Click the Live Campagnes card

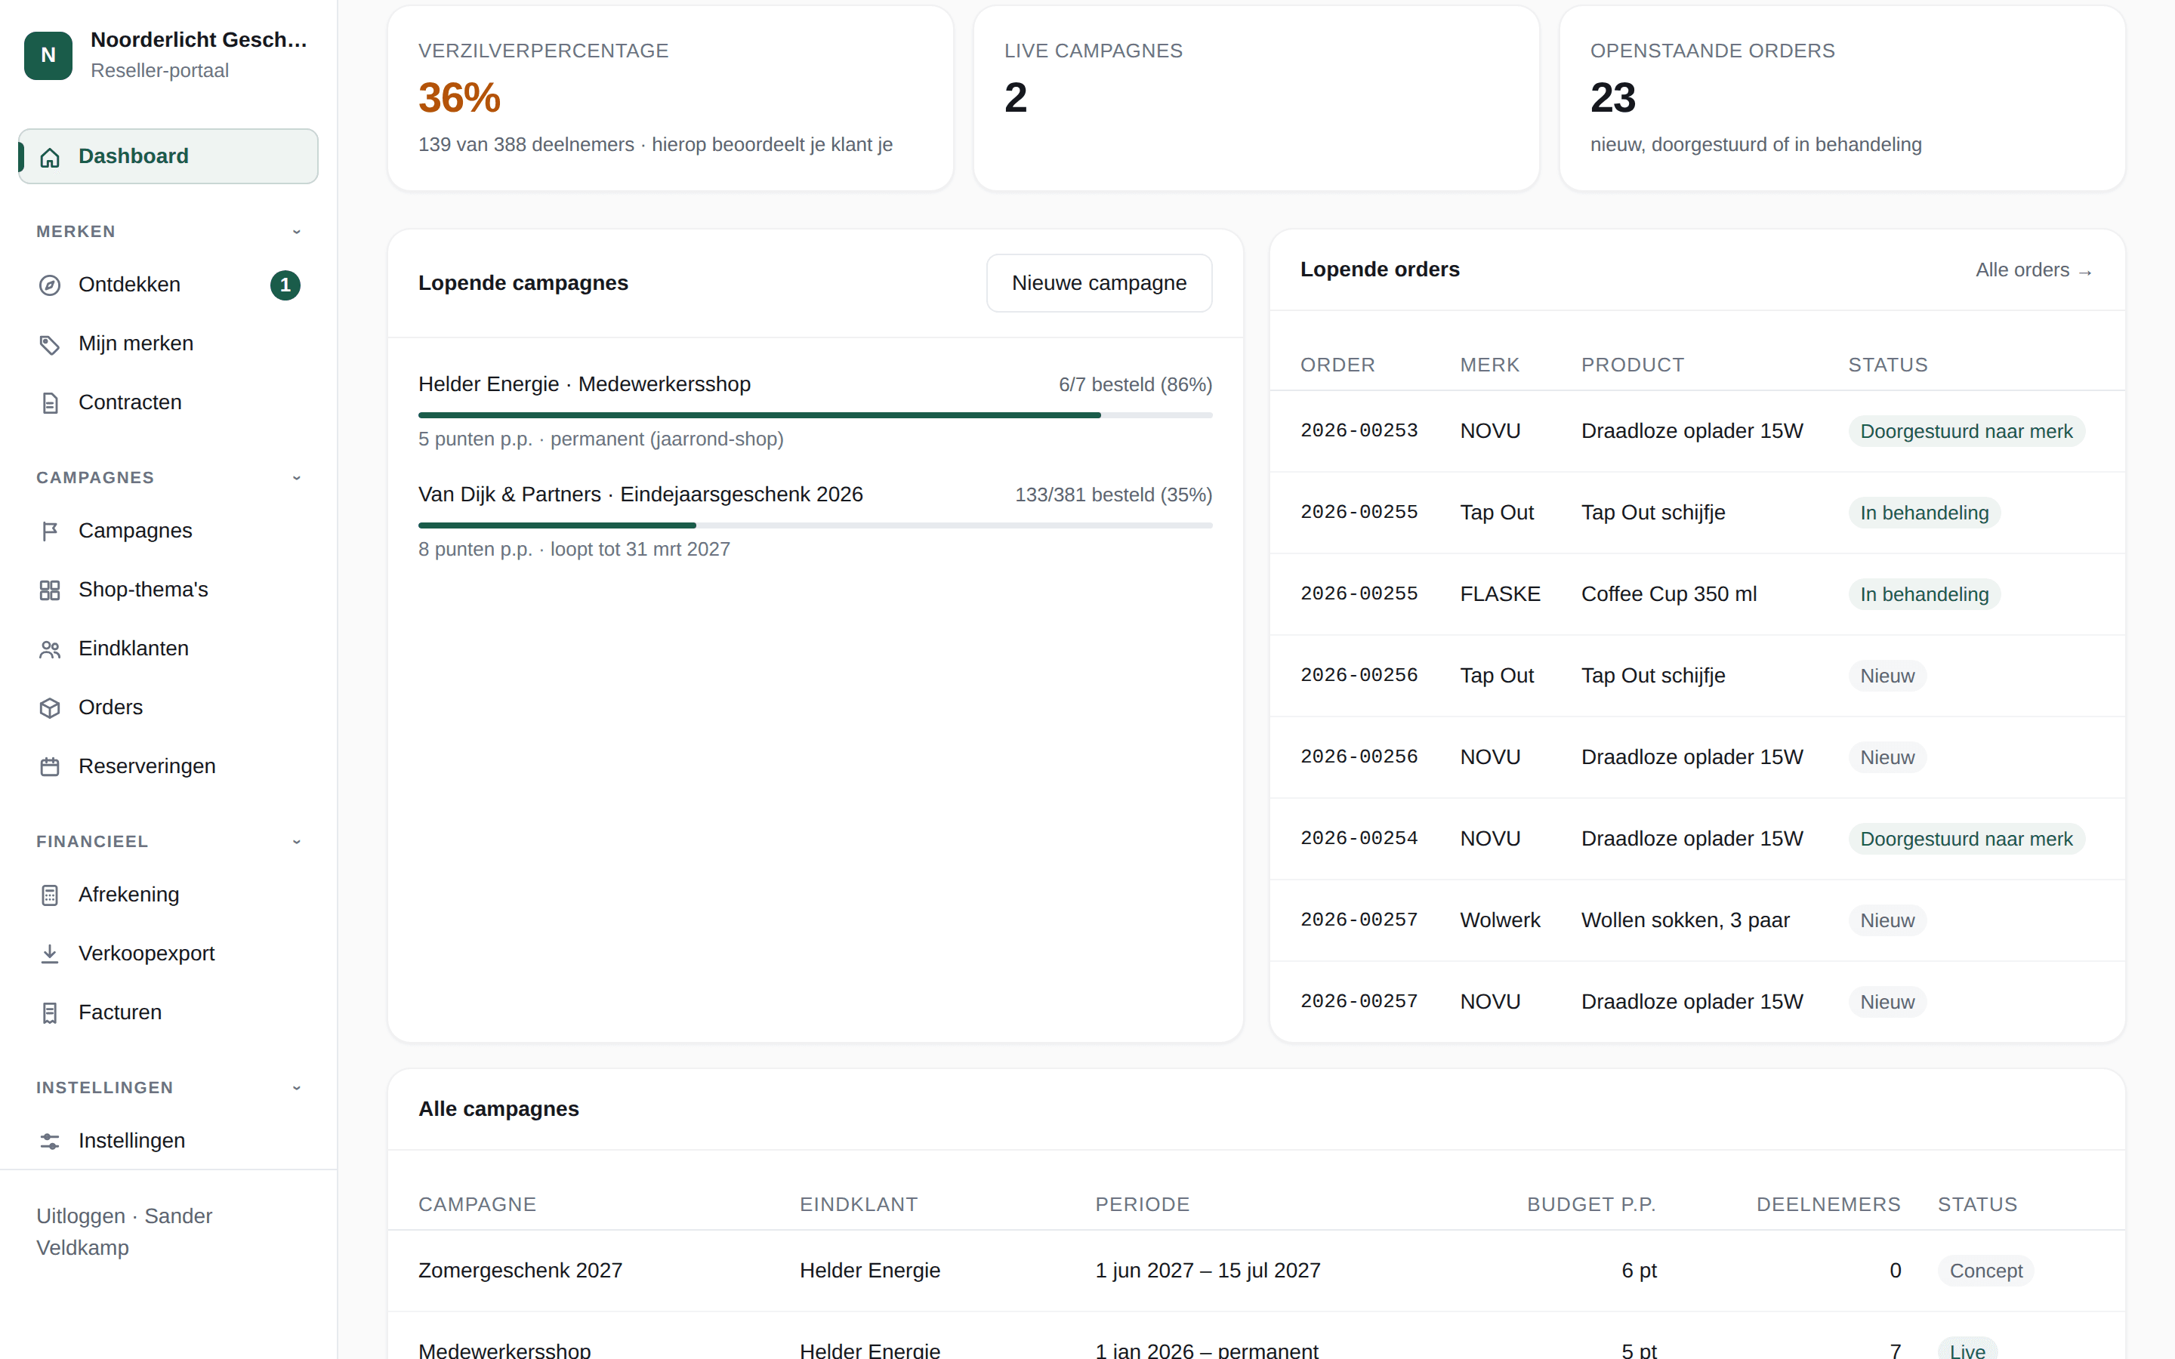(x=1256, y=99)
